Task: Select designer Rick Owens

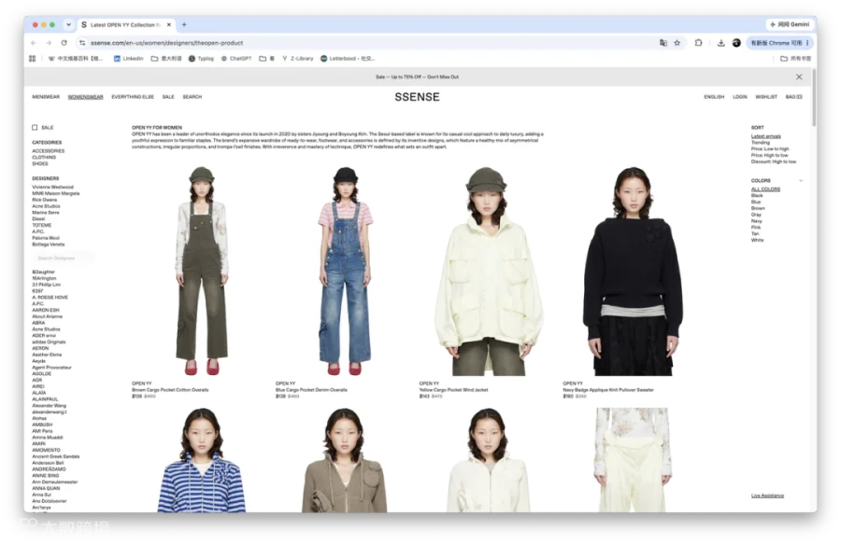Action: (x=45, y=200)
